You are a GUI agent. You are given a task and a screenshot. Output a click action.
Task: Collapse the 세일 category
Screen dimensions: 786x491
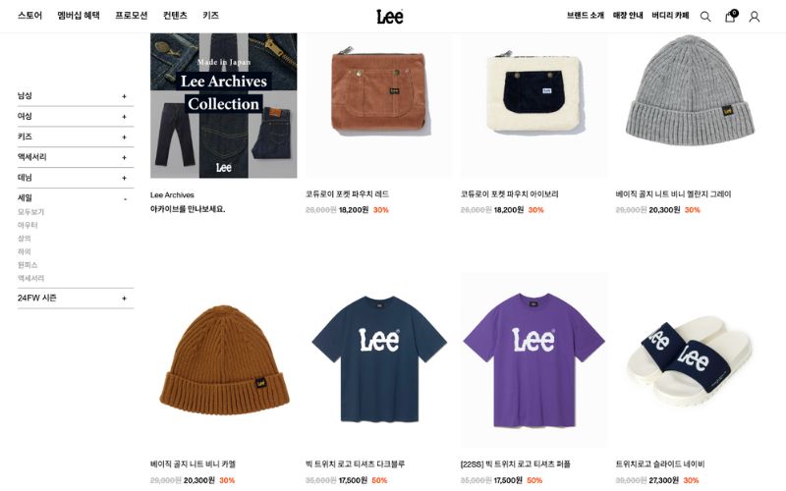[76, 198]
